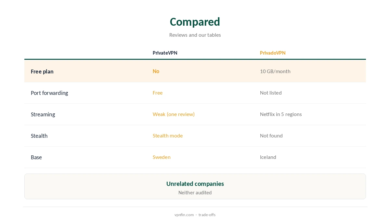Screen dimensions: 390x221
Task: Click the 'No' free plan value
Action: click(156, 71)
